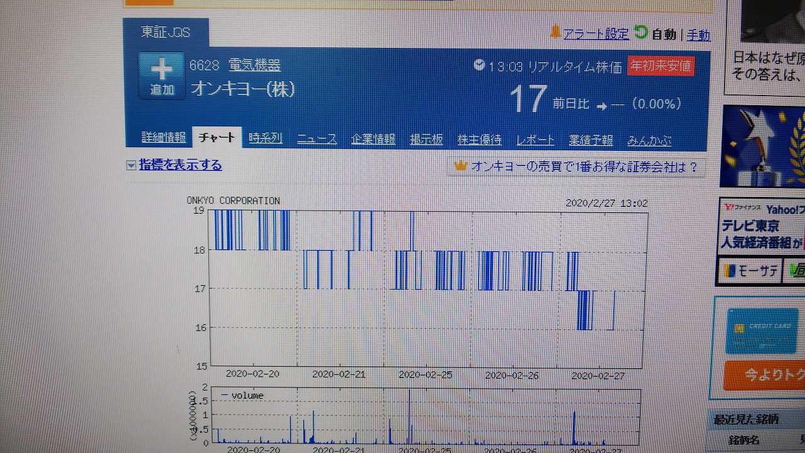Viewport: 805px width, 453px height.
Task: Open the 電気機器 sector link
Action: pos(254,65)
